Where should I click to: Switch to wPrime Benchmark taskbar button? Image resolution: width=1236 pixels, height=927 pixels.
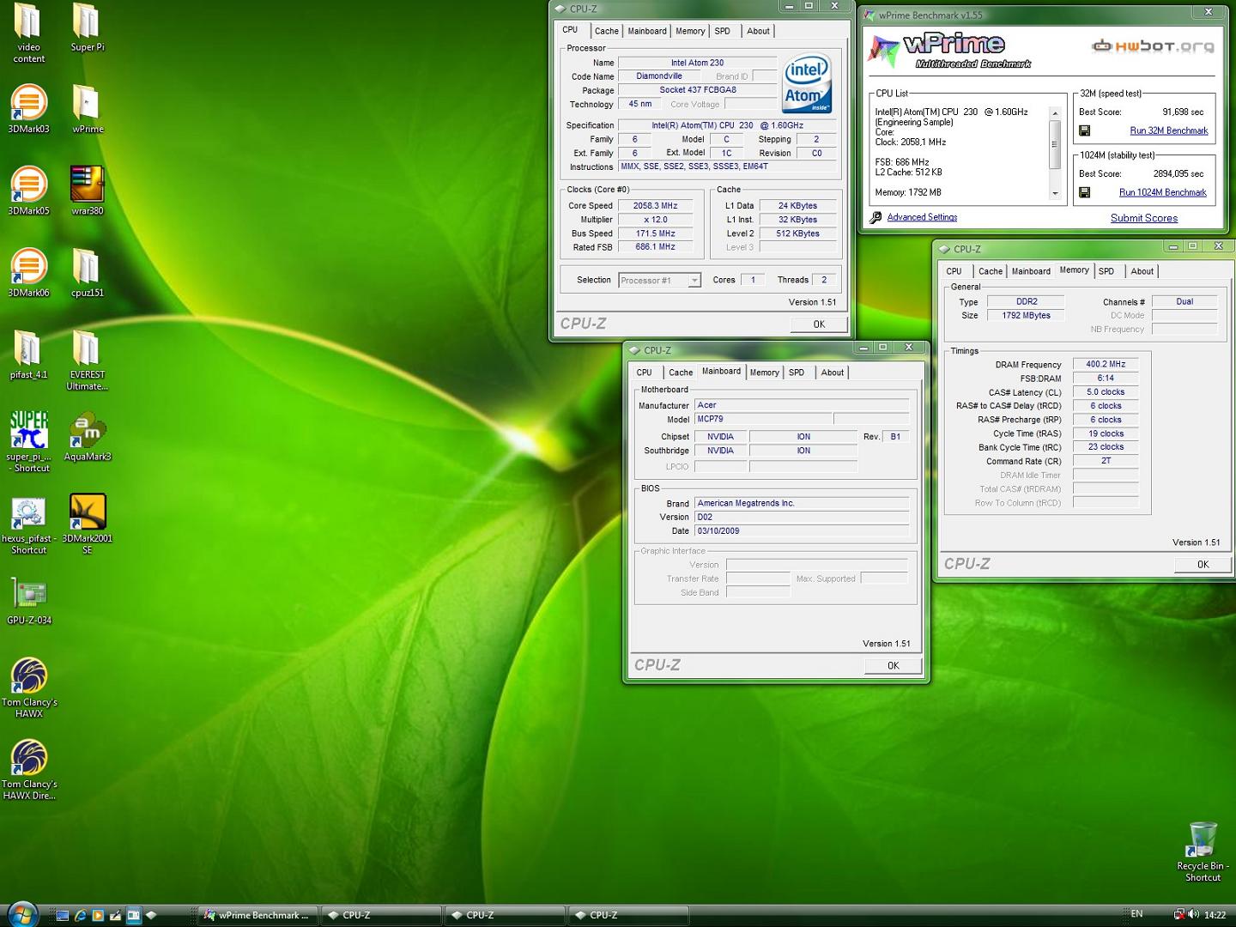(257, 915)
